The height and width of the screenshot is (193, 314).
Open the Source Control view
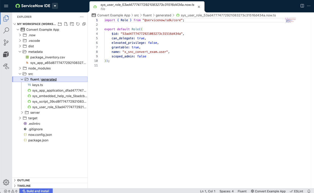click(x=6, y=42)
